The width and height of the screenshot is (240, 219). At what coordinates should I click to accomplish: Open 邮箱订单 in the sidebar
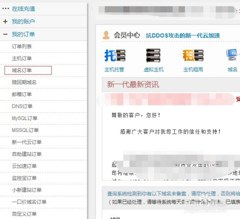pyautogui.click(x=22, y=94)
